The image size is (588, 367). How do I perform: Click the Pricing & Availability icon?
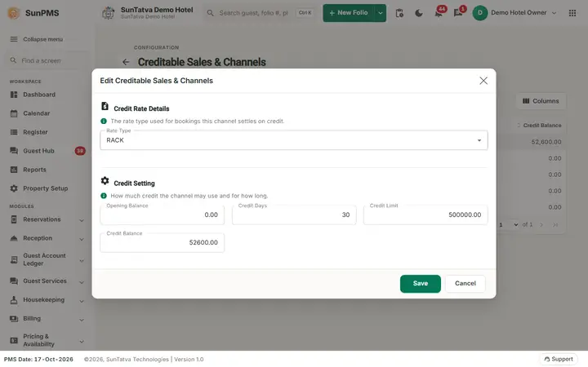[x=14, y=340]
